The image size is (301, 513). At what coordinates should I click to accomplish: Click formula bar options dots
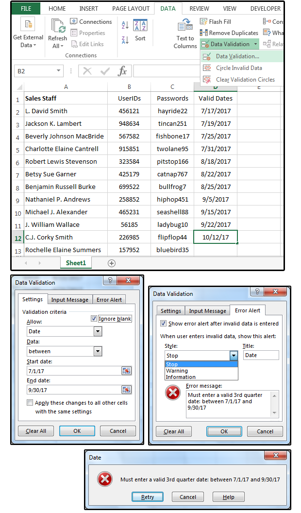[x=71, y=71]
